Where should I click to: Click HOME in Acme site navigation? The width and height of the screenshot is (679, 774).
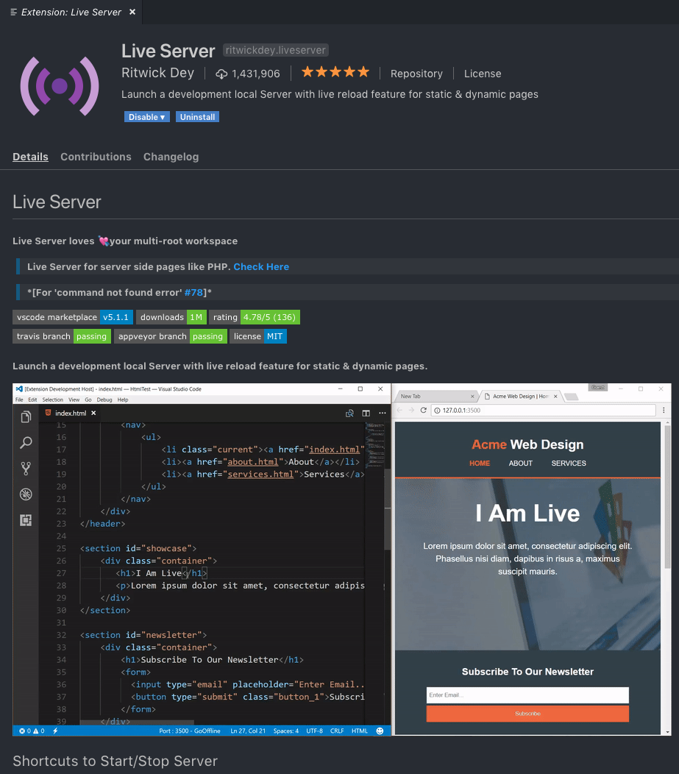click(480, 463)
